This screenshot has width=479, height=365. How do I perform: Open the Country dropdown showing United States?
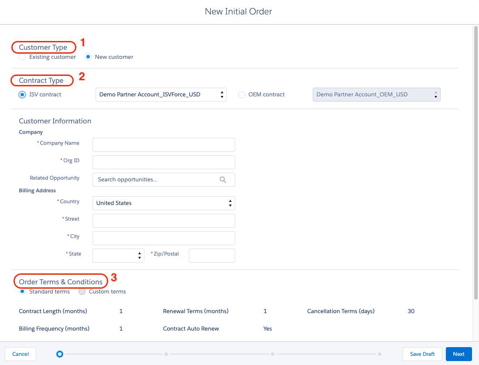click(x=164, y=203)
